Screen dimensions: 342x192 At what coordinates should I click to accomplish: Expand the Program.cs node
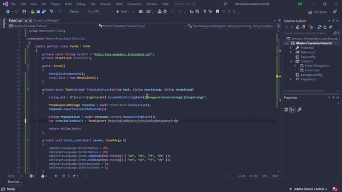[291, 79]
